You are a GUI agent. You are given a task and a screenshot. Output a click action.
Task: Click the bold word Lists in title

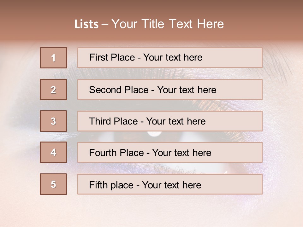click(x=86, y=24)
